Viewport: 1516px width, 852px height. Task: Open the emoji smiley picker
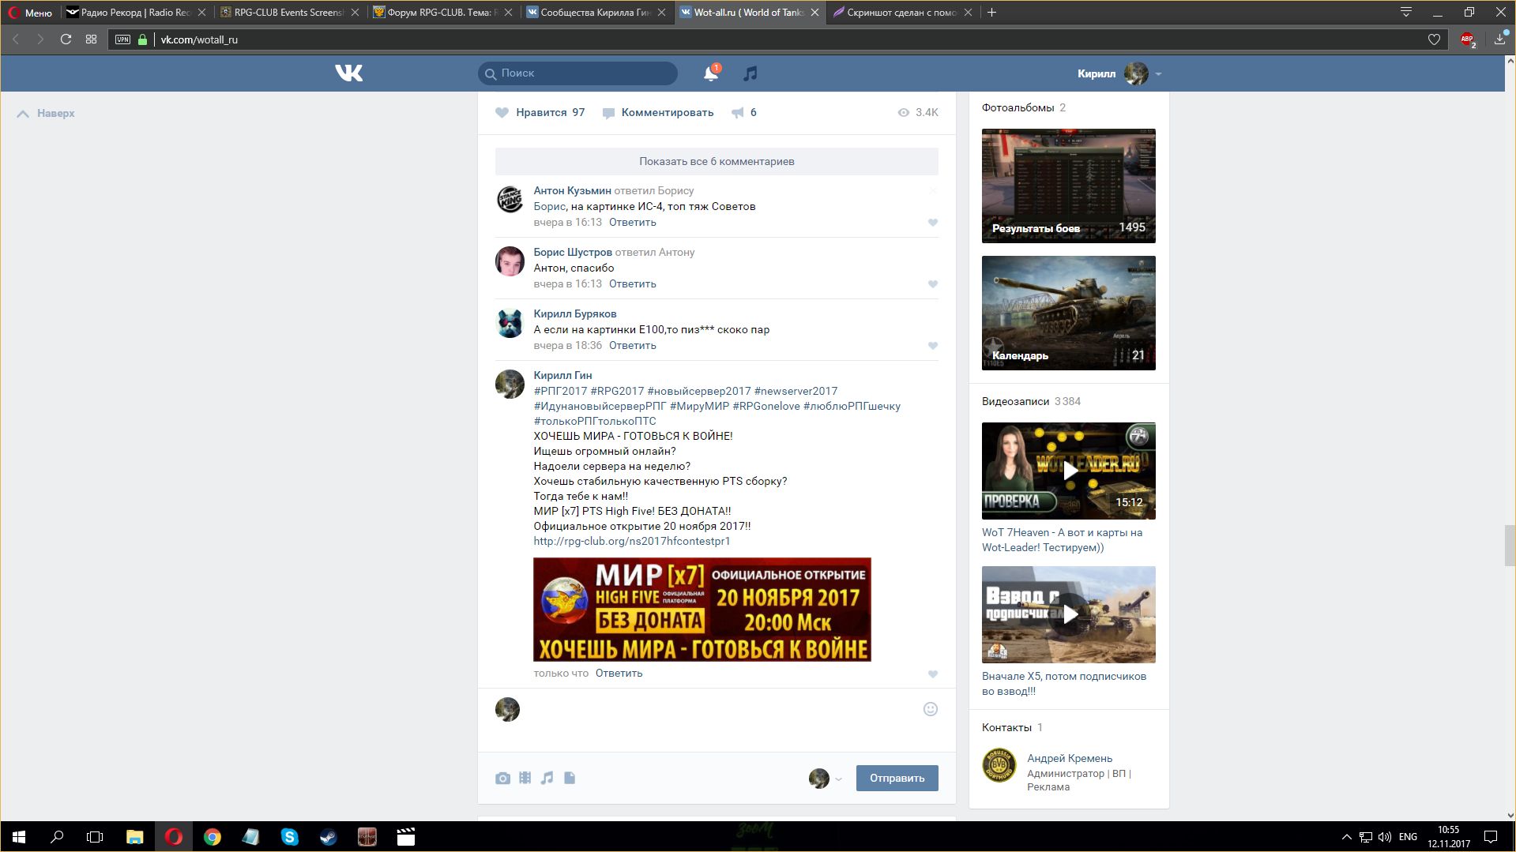931,709
